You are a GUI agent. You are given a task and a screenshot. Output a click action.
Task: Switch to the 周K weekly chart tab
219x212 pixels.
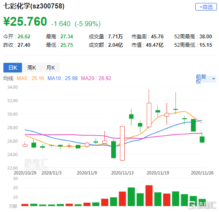(x=32, y=67)
